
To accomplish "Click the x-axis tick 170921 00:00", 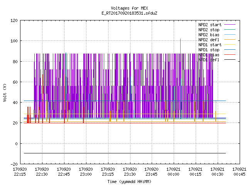I will coord(173,172).
